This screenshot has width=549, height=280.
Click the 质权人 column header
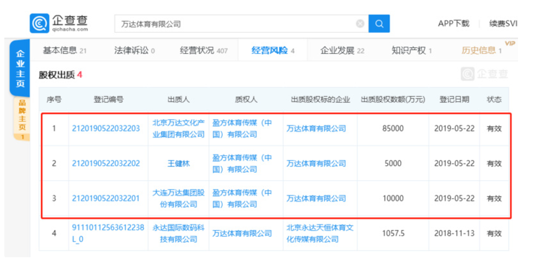(246, 100)
